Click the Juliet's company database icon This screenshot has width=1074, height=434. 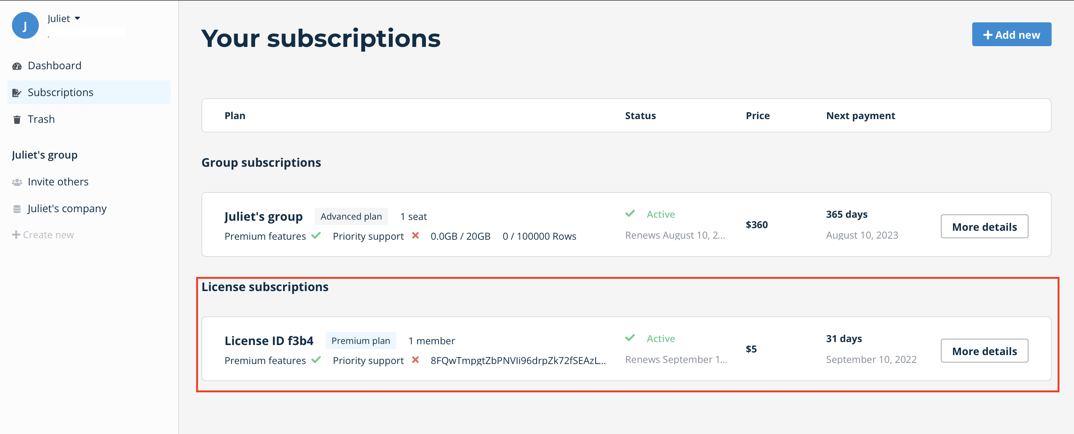click(17, 209)
